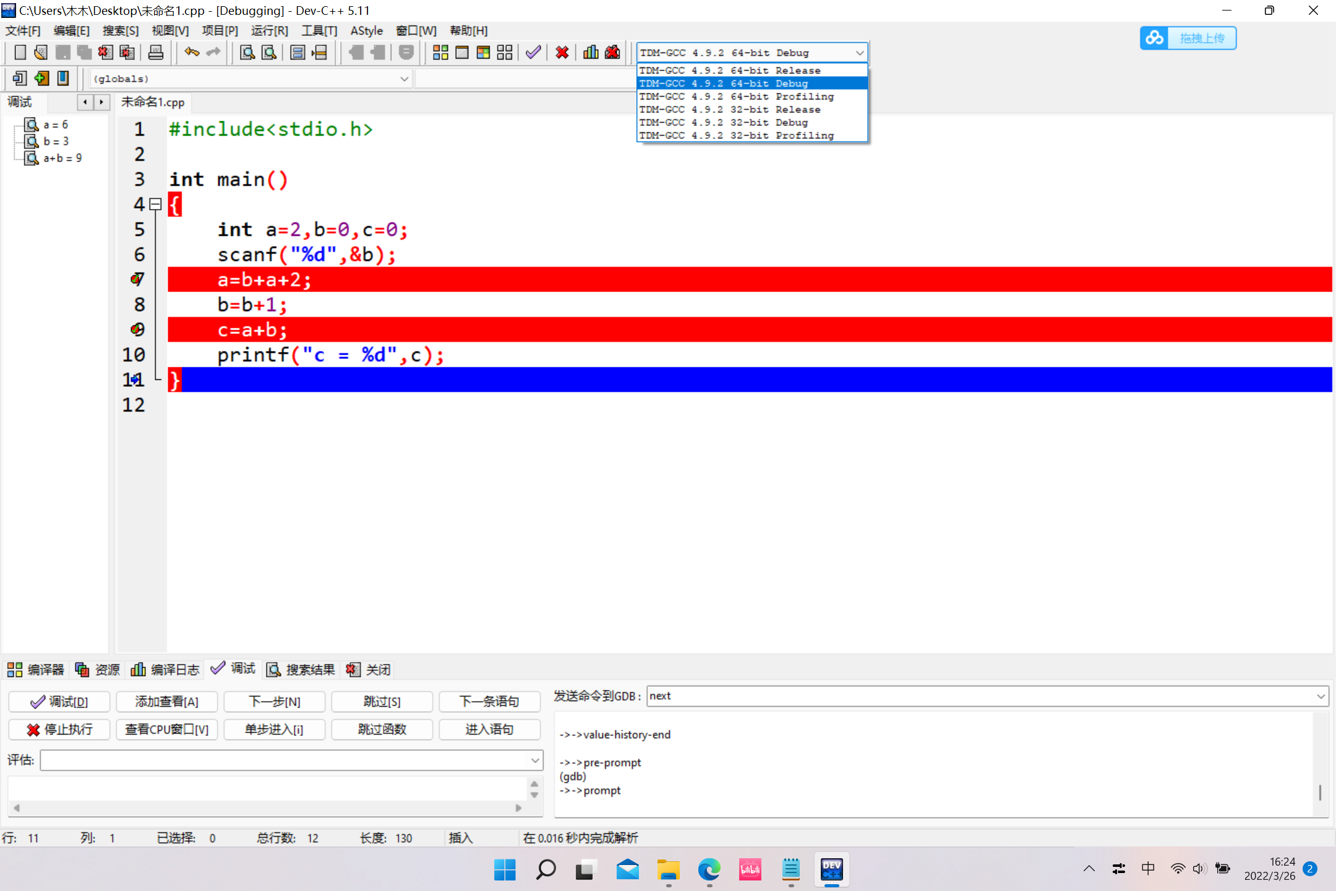Open the 运行[R] menu
Viewport: 1336px width, 891px height.
click(x=268, y=30)
